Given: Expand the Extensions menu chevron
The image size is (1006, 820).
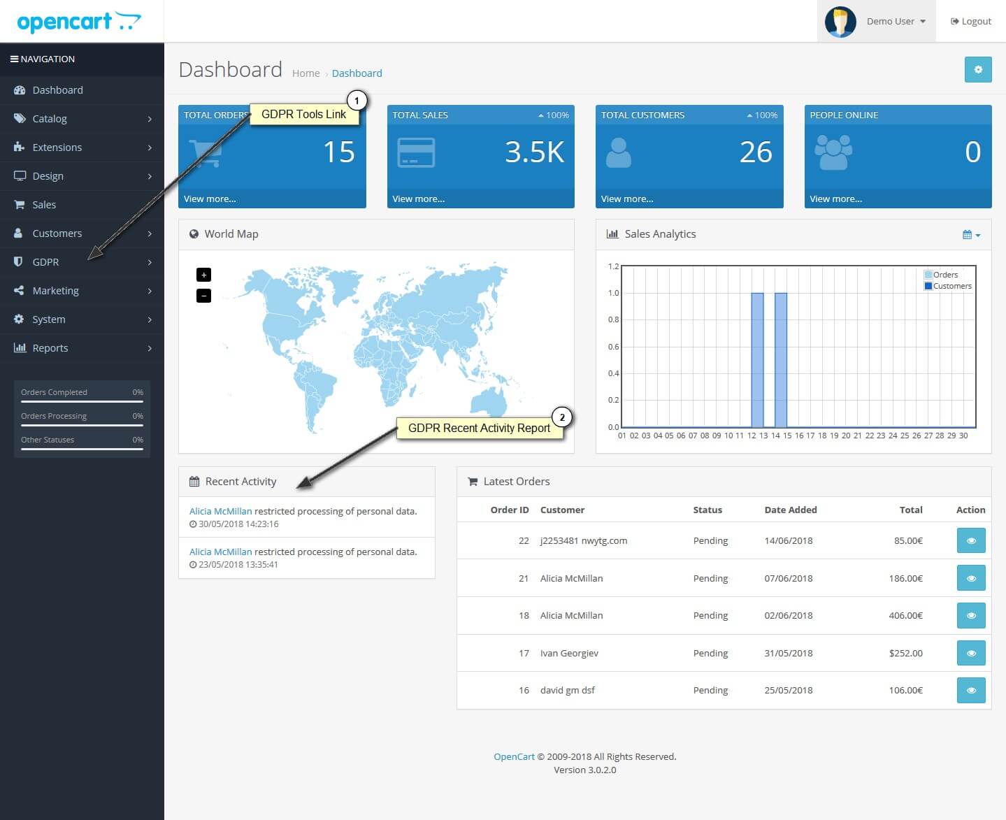Looking at the screenshot, I should [x=150, y=148].
